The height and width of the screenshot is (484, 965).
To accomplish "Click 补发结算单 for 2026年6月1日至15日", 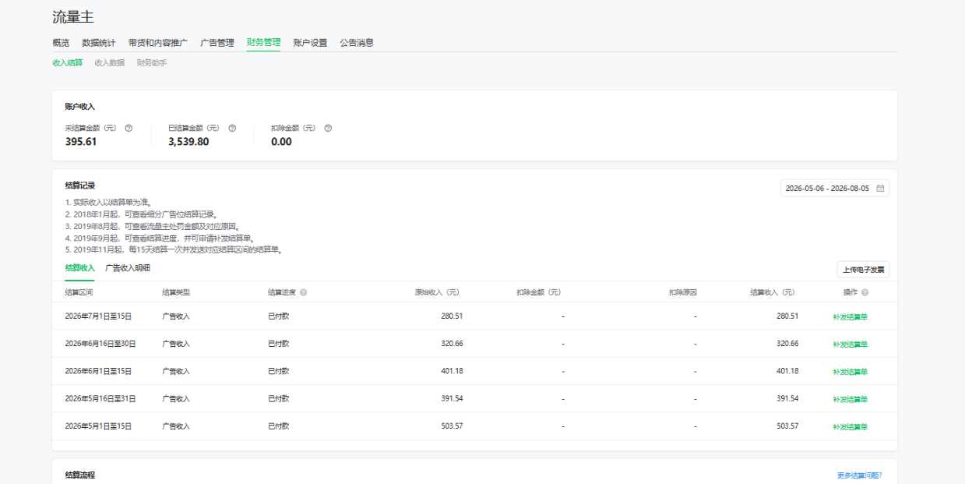I will [x=850, y=371].
